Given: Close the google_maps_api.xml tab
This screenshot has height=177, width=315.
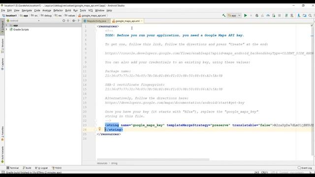Looking at the screenshot, I should point(141,21).
